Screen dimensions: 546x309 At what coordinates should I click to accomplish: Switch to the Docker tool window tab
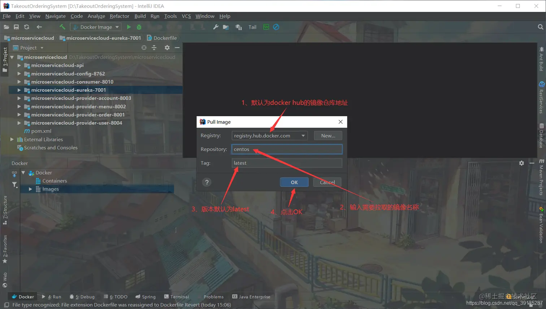(x=23, y=297)
